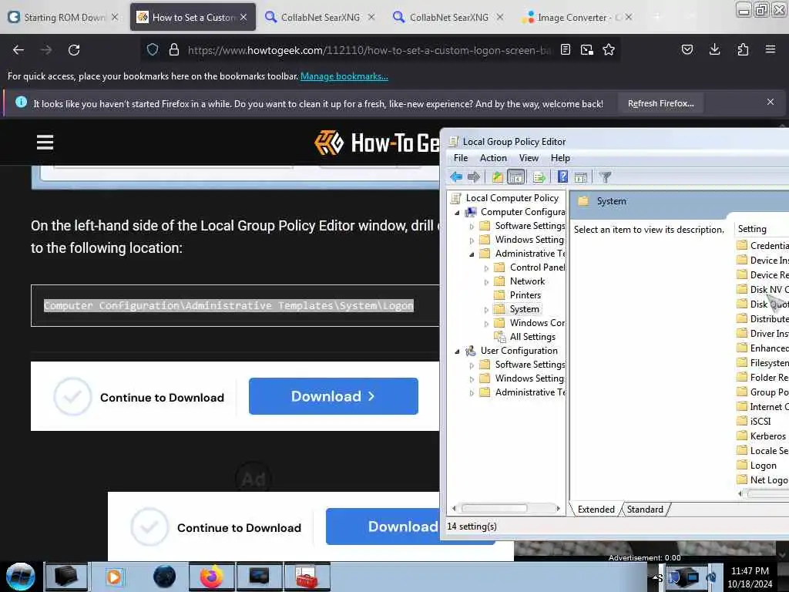The image size is (789, 592).
Task: Click the Firefox address bar URL
Action: 369,50
